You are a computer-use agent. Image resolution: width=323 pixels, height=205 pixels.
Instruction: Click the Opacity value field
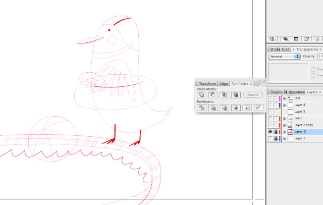click(x=320, y=56)
